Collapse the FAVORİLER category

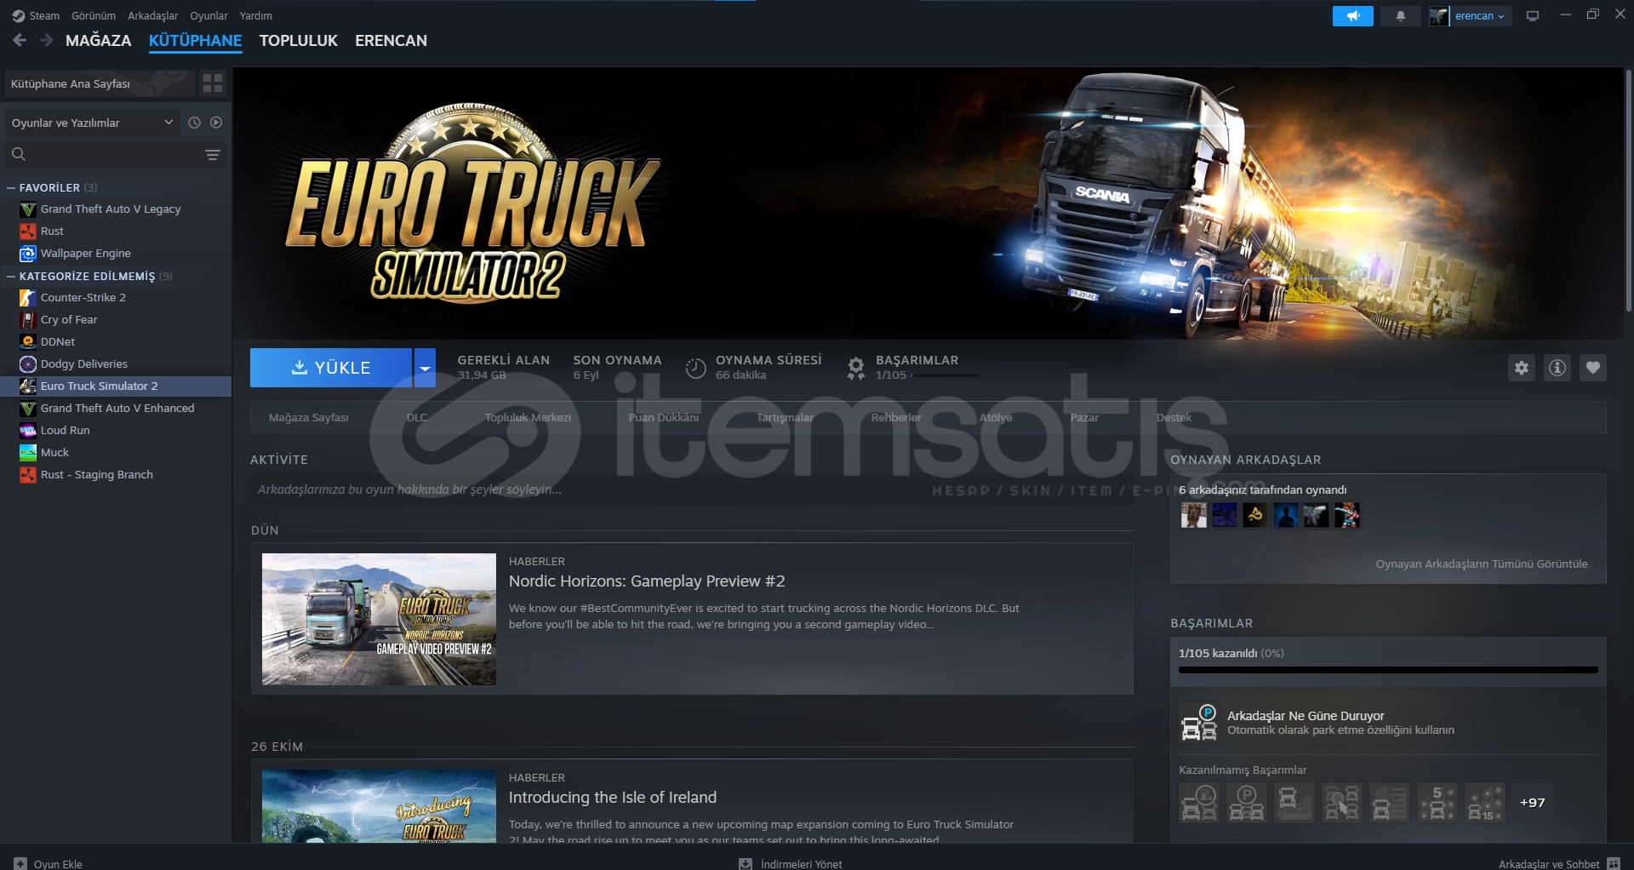click(11, 187)
